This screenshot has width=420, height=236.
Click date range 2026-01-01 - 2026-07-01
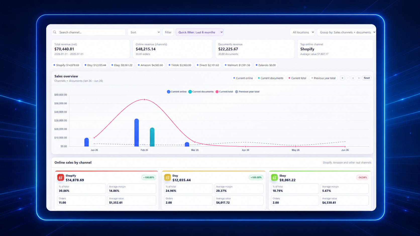coord(69,54)
